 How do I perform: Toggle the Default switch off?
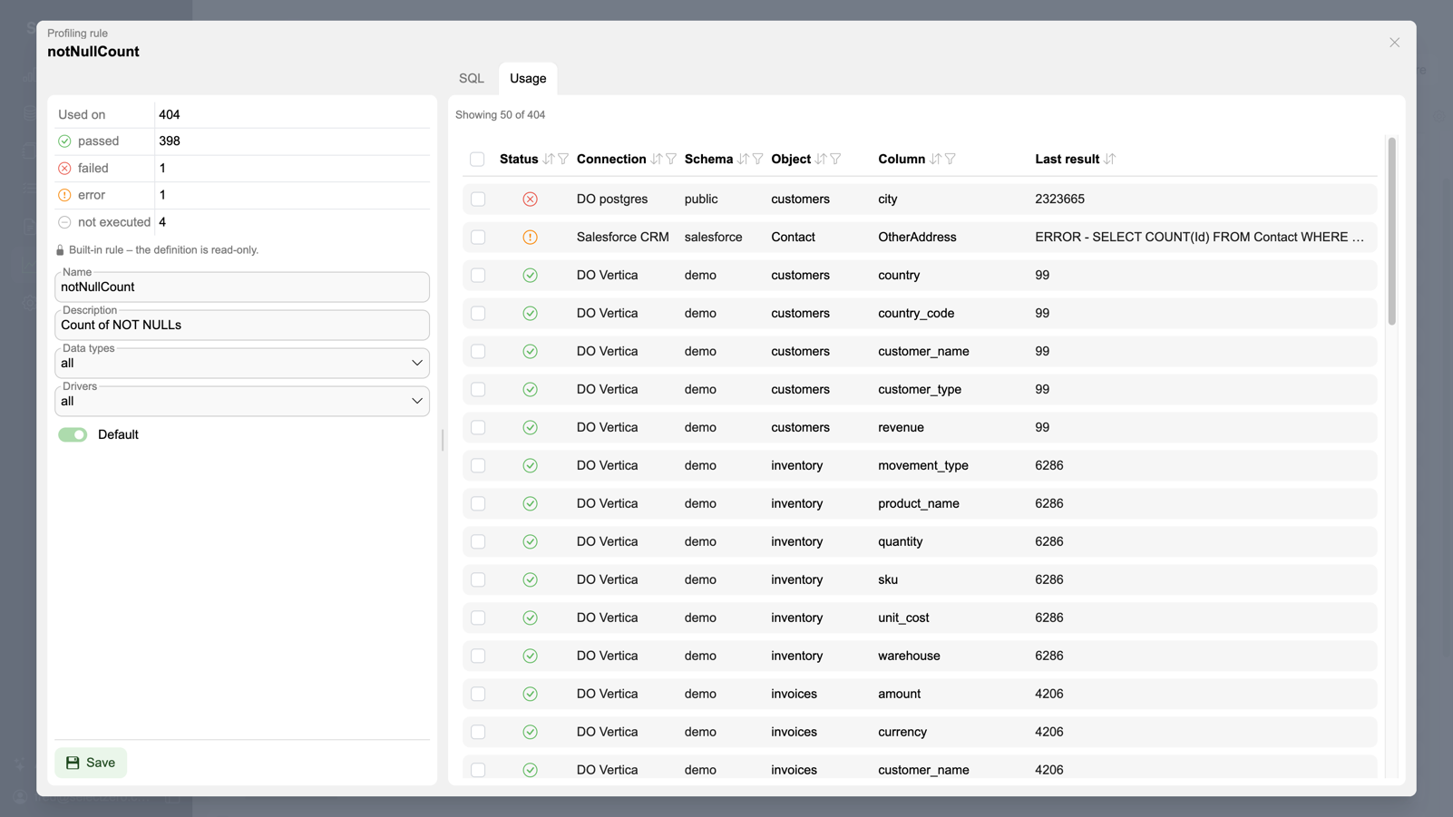coord(73,434)
